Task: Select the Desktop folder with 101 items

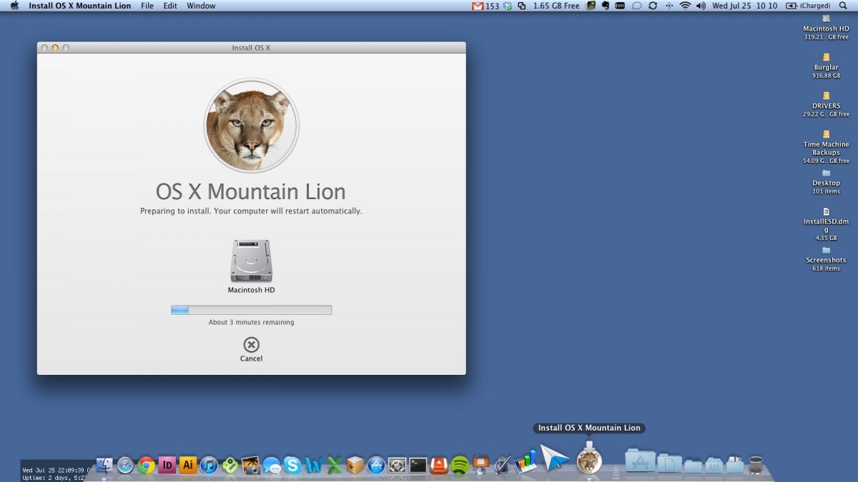Action: [x=826, y=182]
